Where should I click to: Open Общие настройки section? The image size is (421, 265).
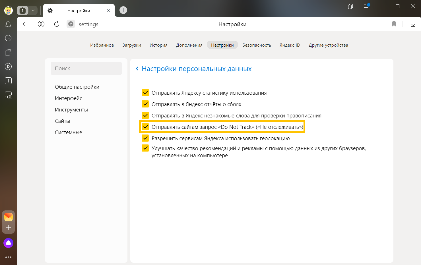[x=77, y=87]
